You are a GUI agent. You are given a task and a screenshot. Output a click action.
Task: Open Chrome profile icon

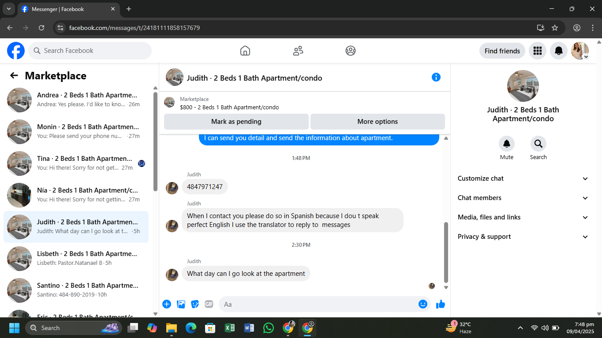(577, 28)
